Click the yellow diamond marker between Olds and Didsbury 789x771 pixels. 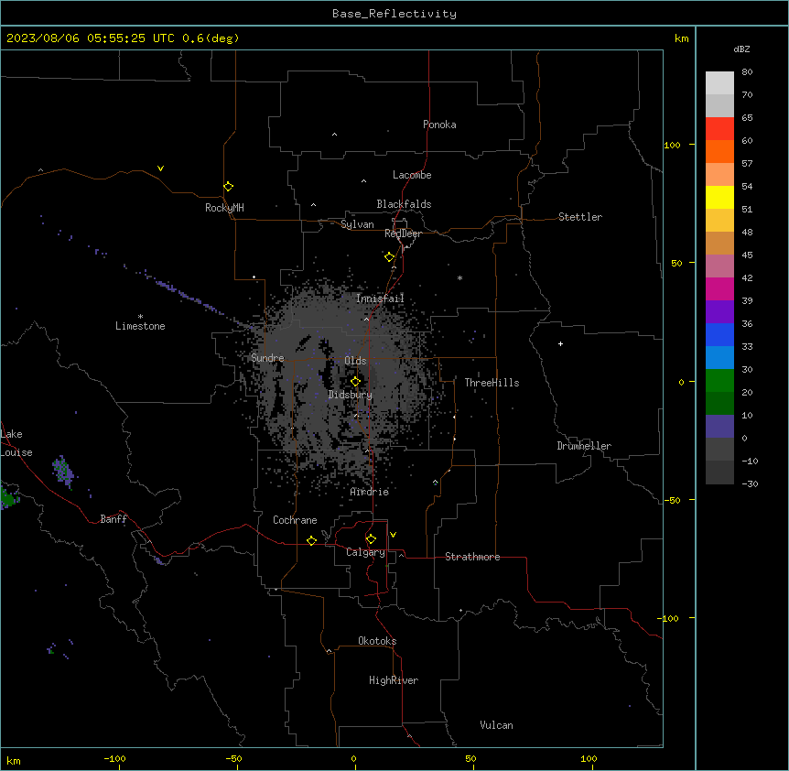(356, 382)
